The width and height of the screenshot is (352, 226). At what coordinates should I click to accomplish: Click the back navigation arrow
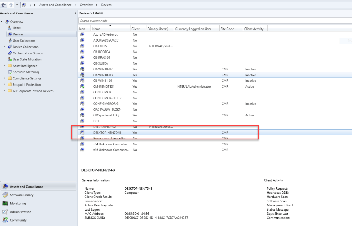(x=3, y=5)
